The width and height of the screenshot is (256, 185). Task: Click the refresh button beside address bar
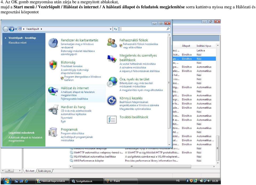pos(115,29)
